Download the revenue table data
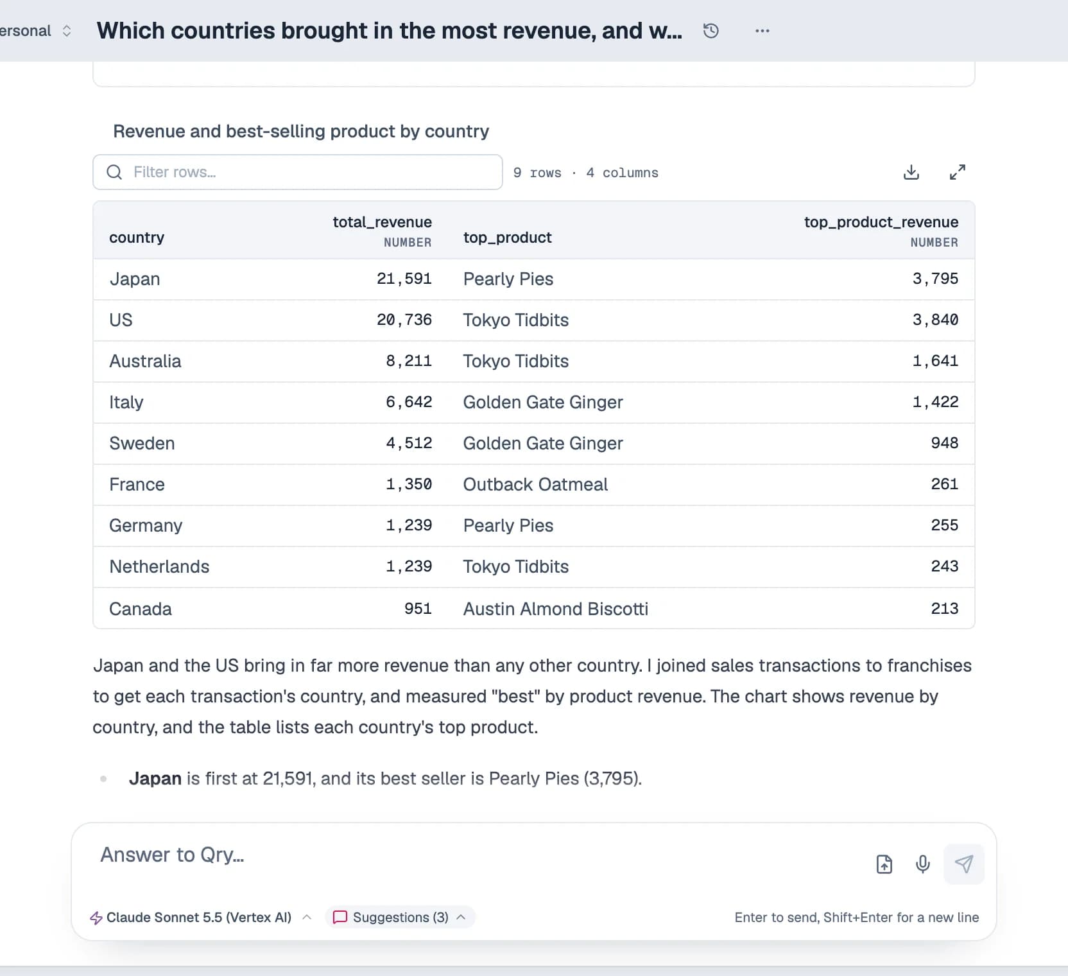Image resolution: width=1068 pixels, height=976 pixels. pos(911,172)
